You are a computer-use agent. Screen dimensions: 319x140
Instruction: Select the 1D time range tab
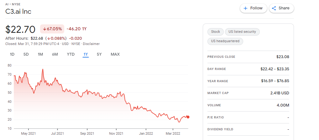point(12,54)
